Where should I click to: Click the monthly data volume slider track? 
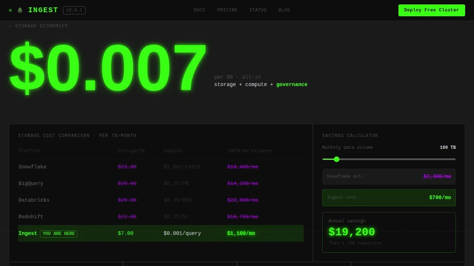(389, 159)
